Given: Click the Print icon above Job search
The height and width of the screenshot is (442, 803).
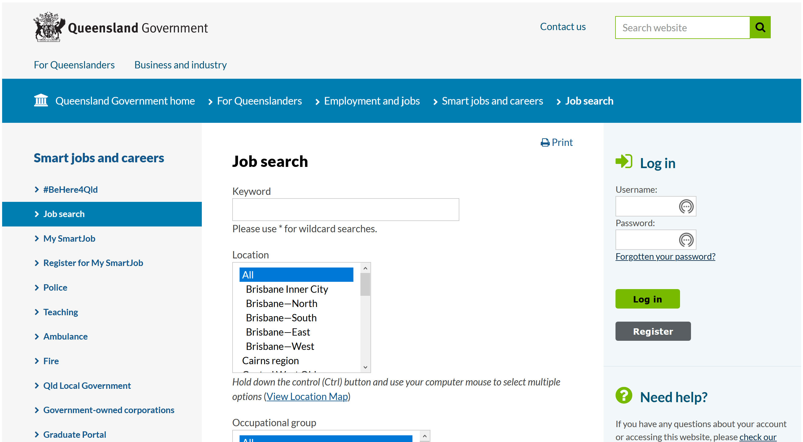Looking at the screenshot, I should pos(545,142).
